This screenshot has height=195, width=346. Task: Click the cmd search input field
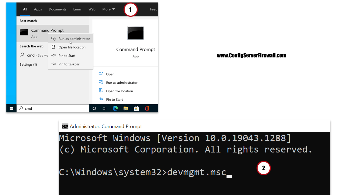click(x=53, y=108)
